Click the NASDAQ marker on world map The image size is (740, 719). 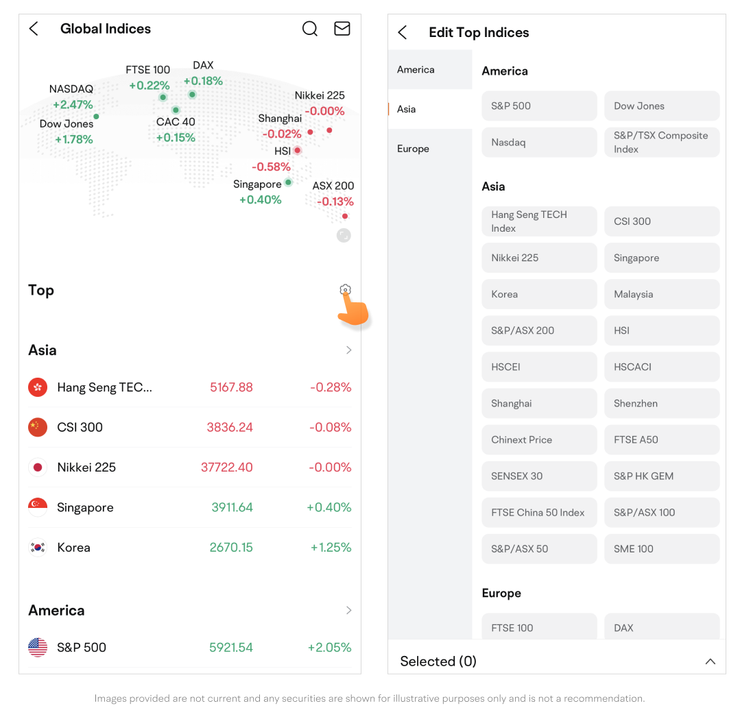[x=96, y=117]
